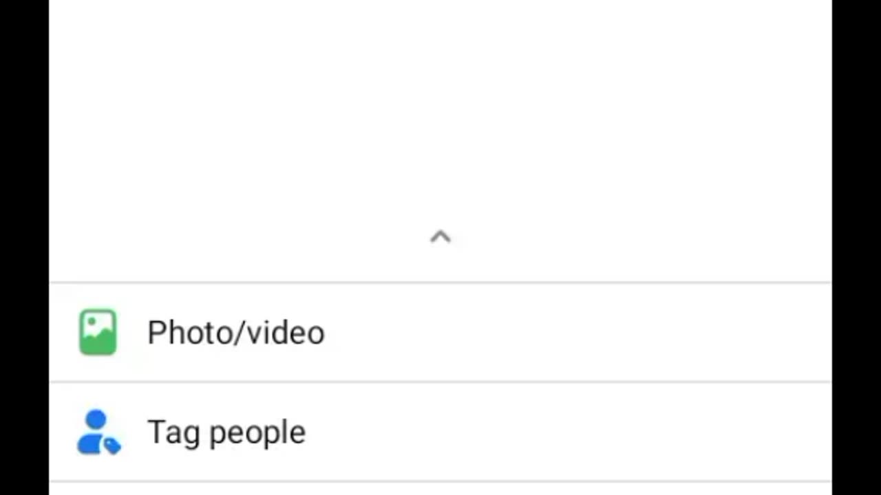The image size is (881, 495).
Task: Add a photo using the Photo/video row
Action: pyautogui.click(x=440, y=332)
